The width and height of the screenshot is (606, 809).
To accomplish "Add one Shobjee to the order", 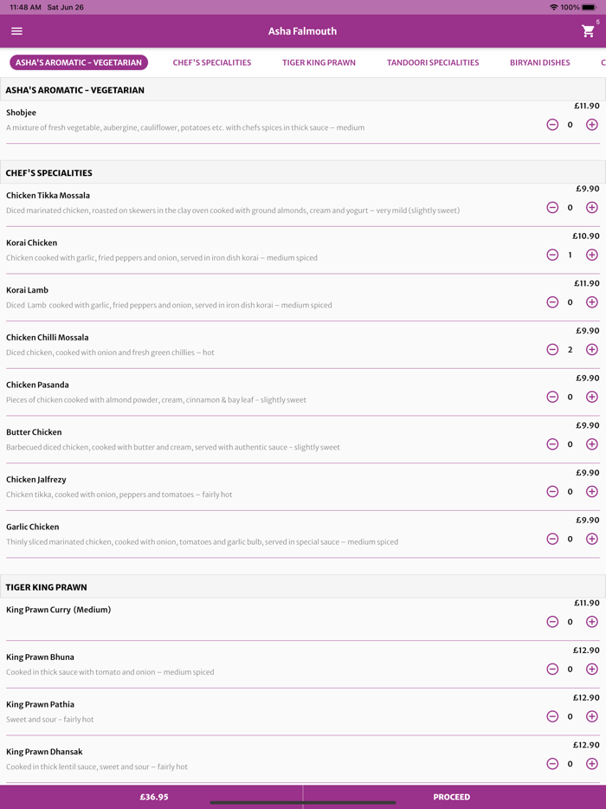I will pyautogui.click(x=592, y=125).
